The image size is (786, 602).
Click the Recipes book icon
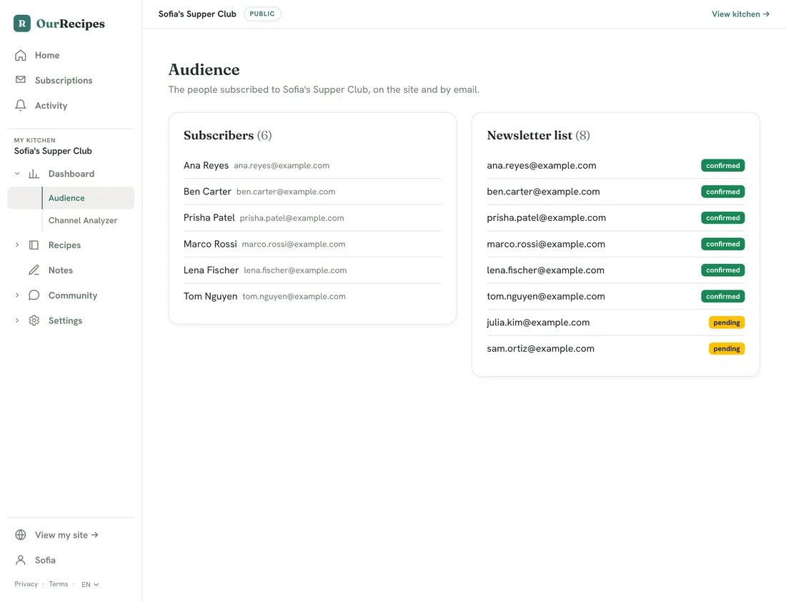(x=34, y=245)
